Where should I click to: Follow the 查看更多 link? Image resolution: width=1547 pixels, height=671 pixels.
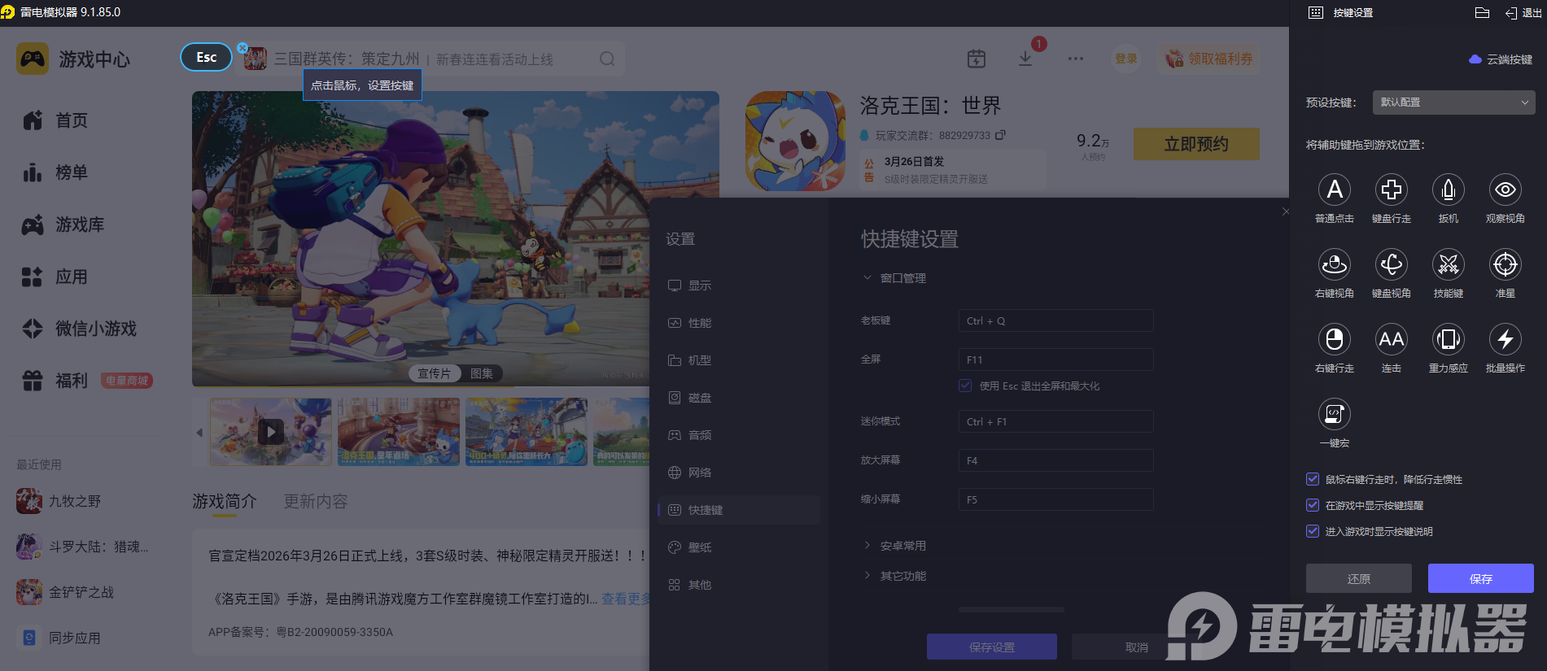point(626,599)
